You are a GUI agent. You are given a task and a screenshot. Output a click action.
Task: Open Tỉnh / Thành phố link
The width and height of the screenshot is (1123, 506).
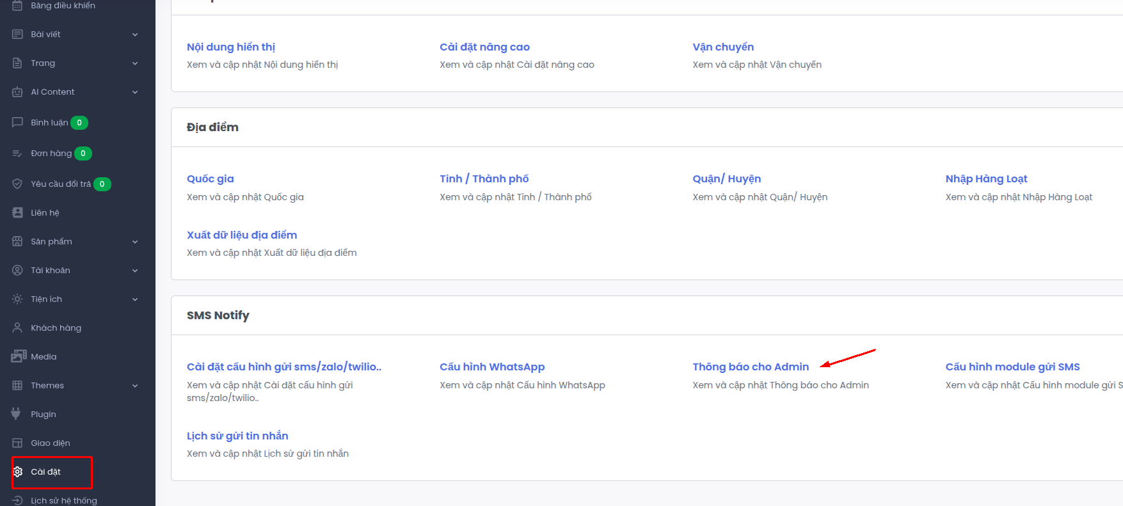click(484, 179)
